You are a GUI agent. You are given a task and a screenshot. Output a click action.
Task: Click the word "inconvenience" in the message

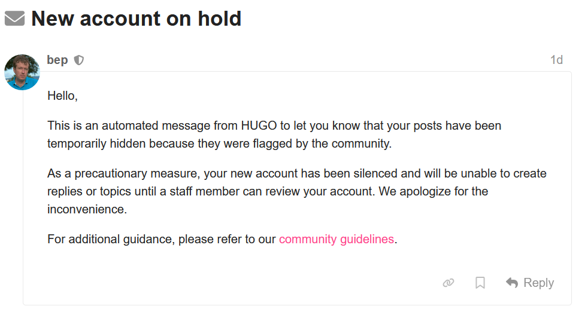point(86,210)
